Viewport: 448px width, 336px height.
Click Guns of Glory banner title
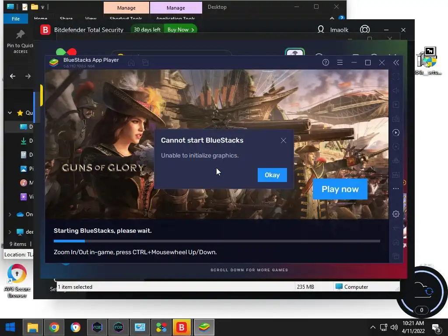103,168
